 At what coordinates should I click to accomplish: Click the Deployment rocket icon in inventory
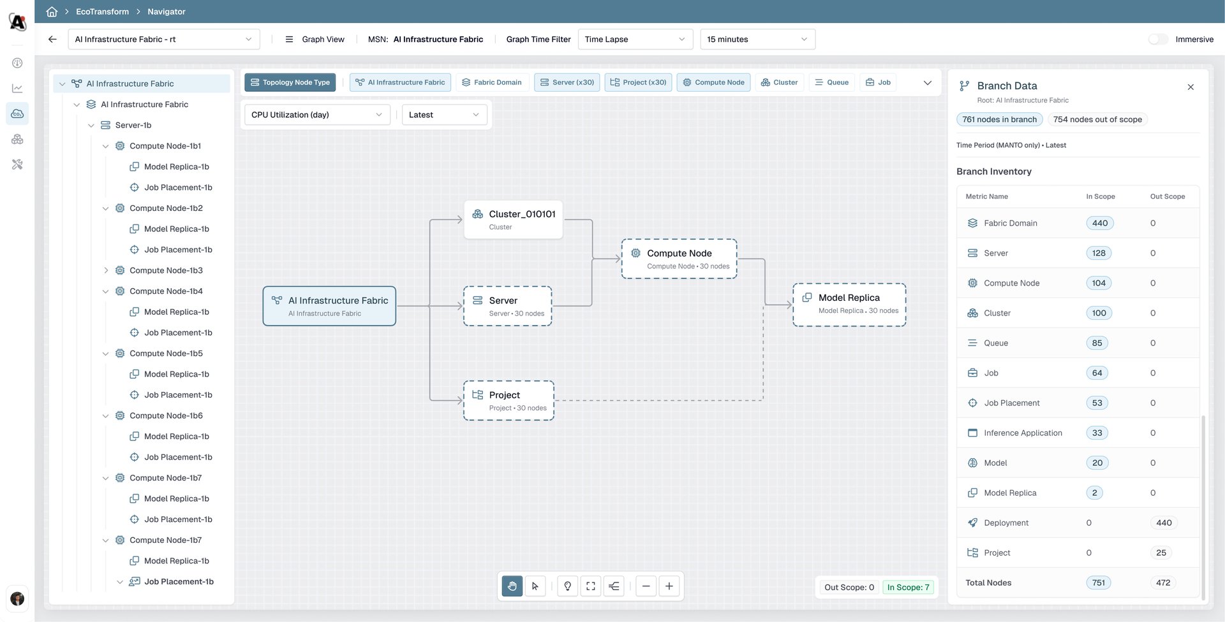pos(972,523)
